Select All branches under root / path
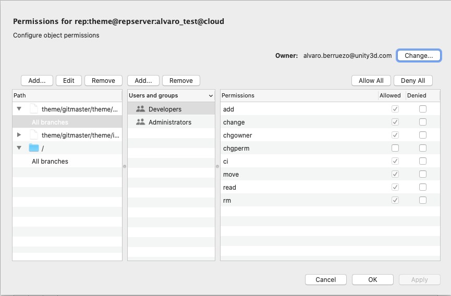Viewport: 451px width, 296px height. click(x=67, y=161)
